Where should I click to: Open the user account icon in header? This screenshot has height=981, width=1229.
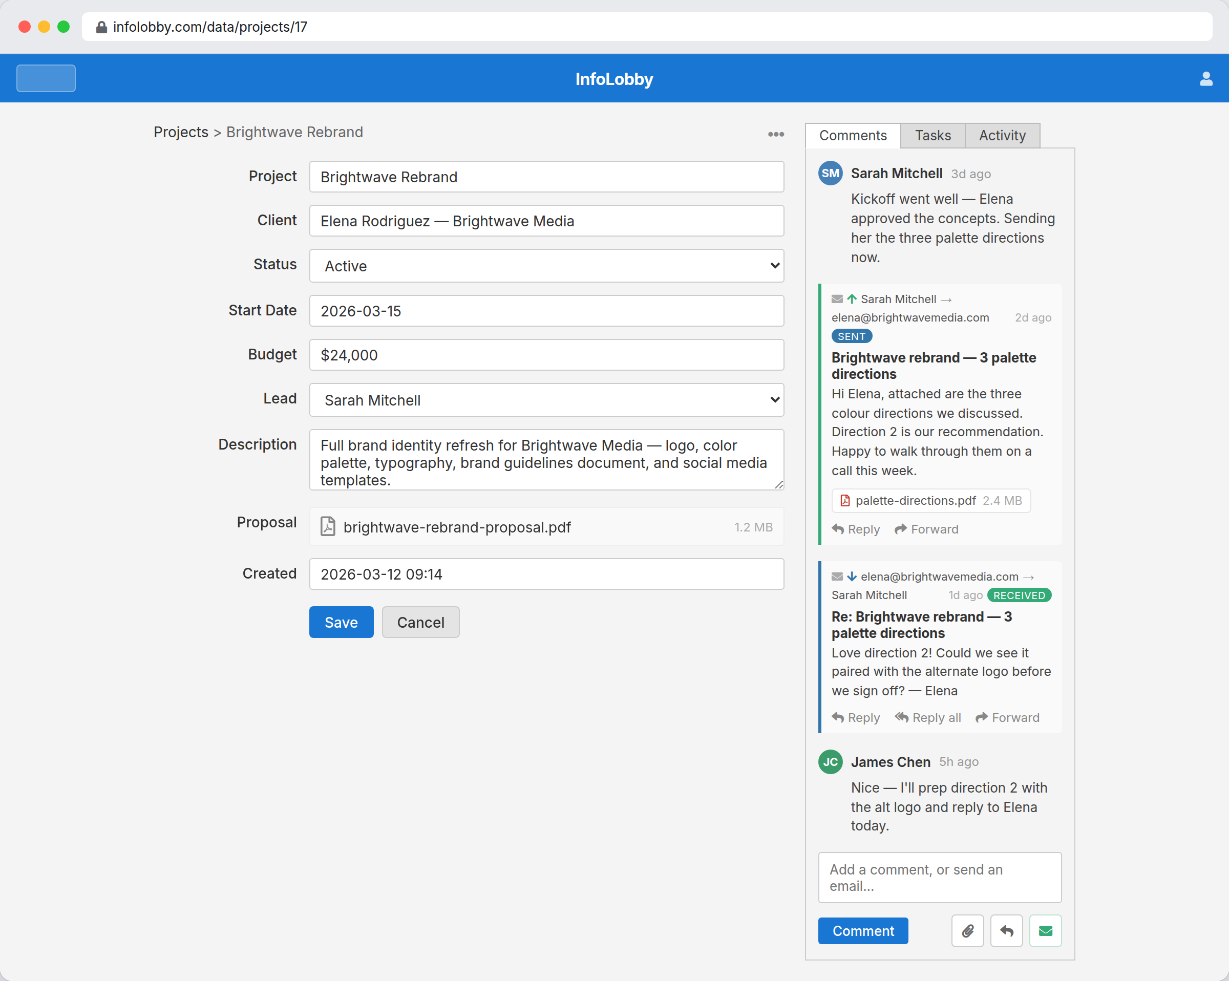click(x=1205, y=79)
